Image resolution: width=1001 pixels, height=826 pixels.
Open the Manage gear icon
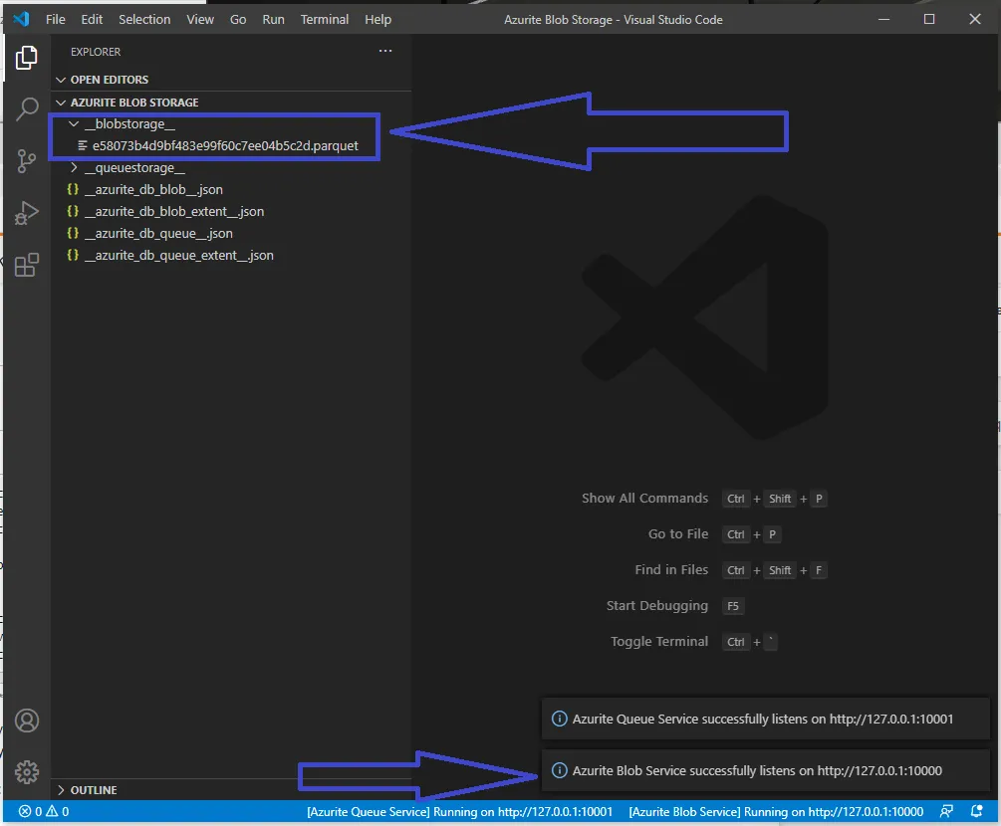pyautogui.click(x=27, y=772)
